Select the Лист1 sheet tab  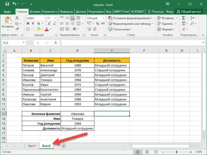pyautogui.click(x=32, y=146)
